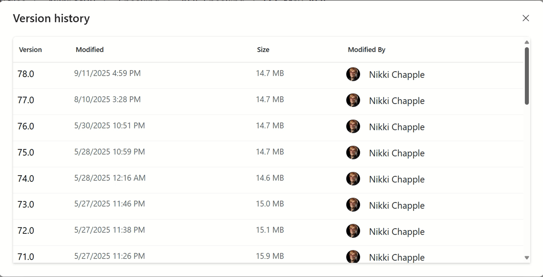Image resolution: width=543 pixels, height=277 pixels.
Task: Click the avatar beside version 76.0
Action: [x=353, y=127]
